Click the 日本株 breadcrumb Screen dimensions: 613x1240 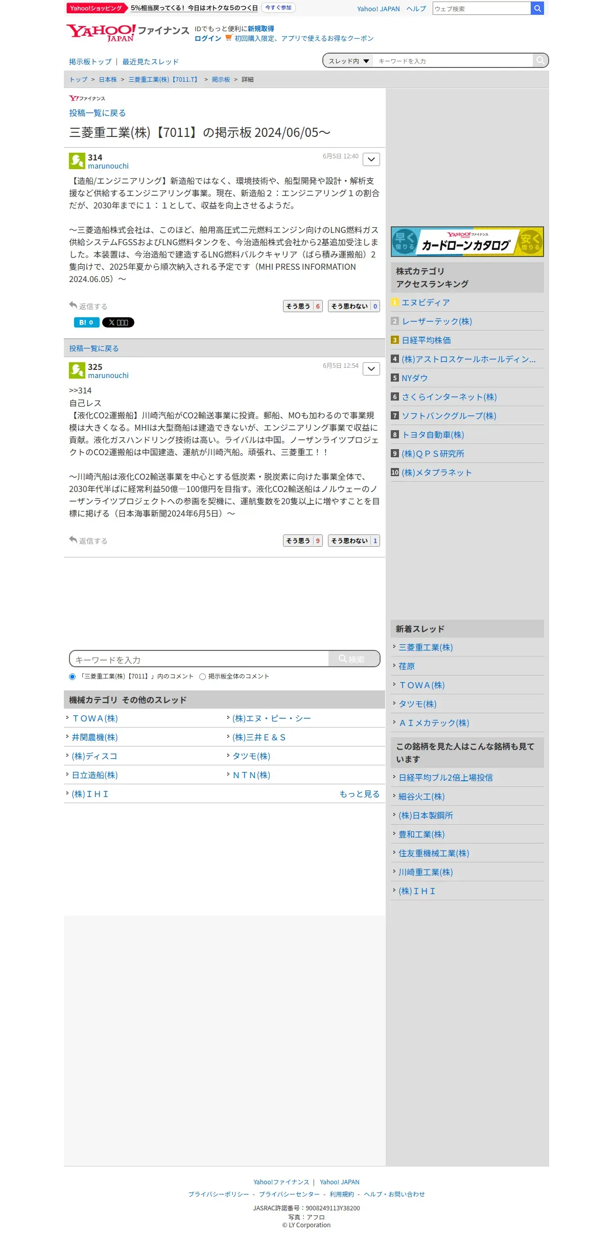(108, 80)
